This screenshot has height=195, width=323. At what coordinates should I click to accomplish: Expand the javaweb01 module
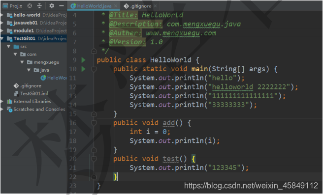pos(2,23)
